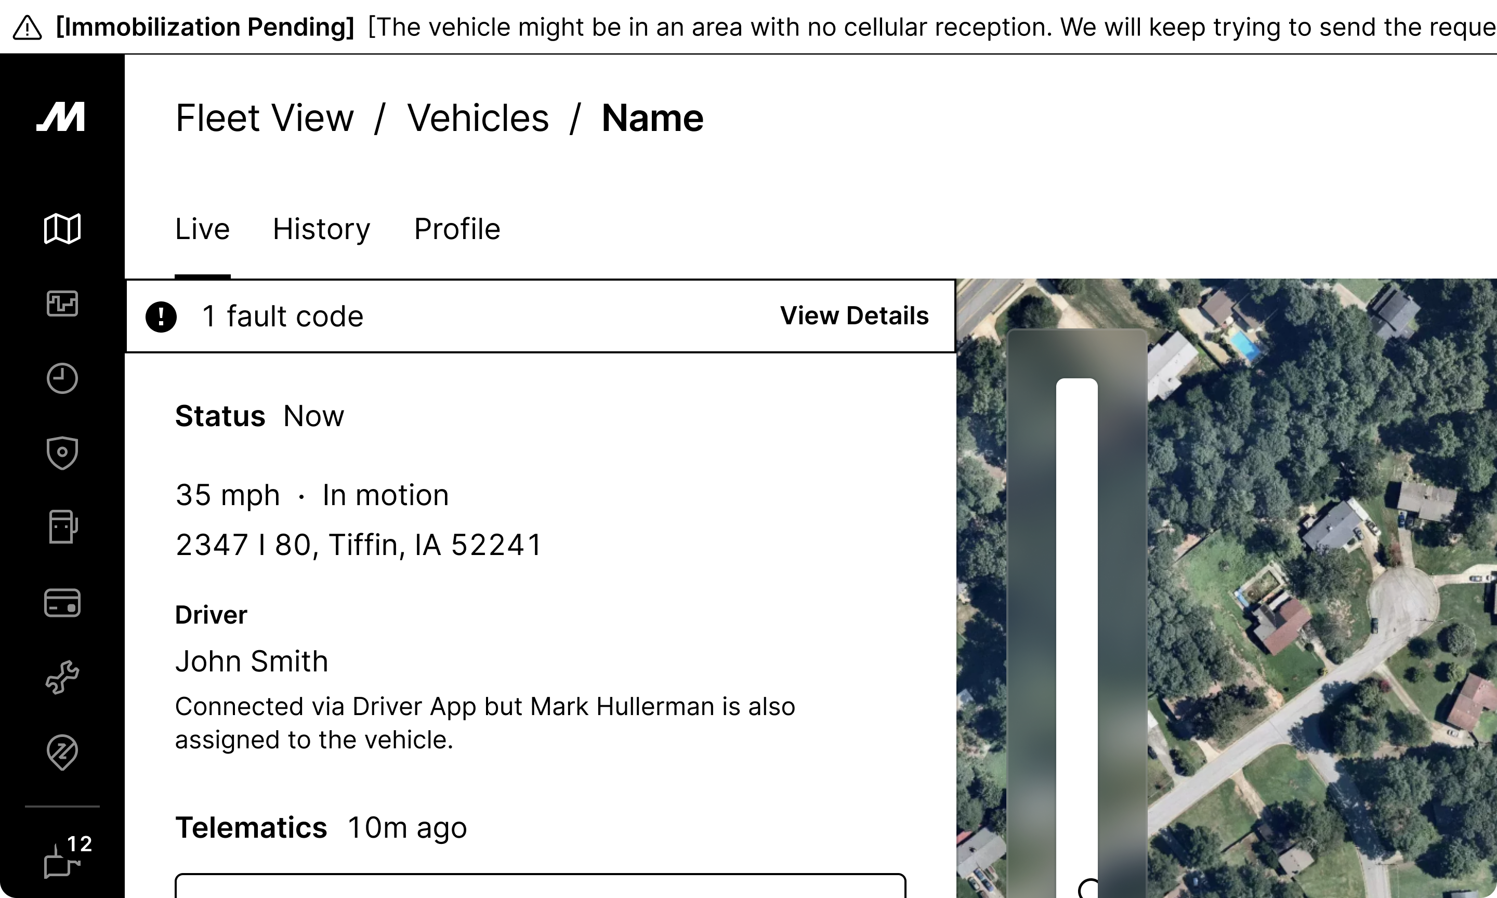Open the card icon in sidebar

tap(62, 603)
